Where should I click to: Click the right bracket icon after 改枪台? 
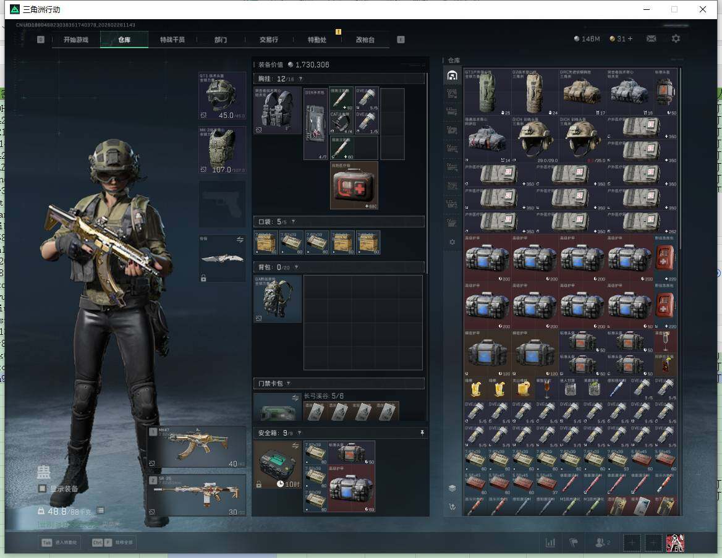coord(401,40)
